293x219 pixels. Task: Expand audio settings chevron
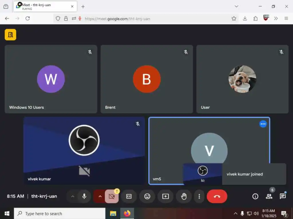point(73,196)
